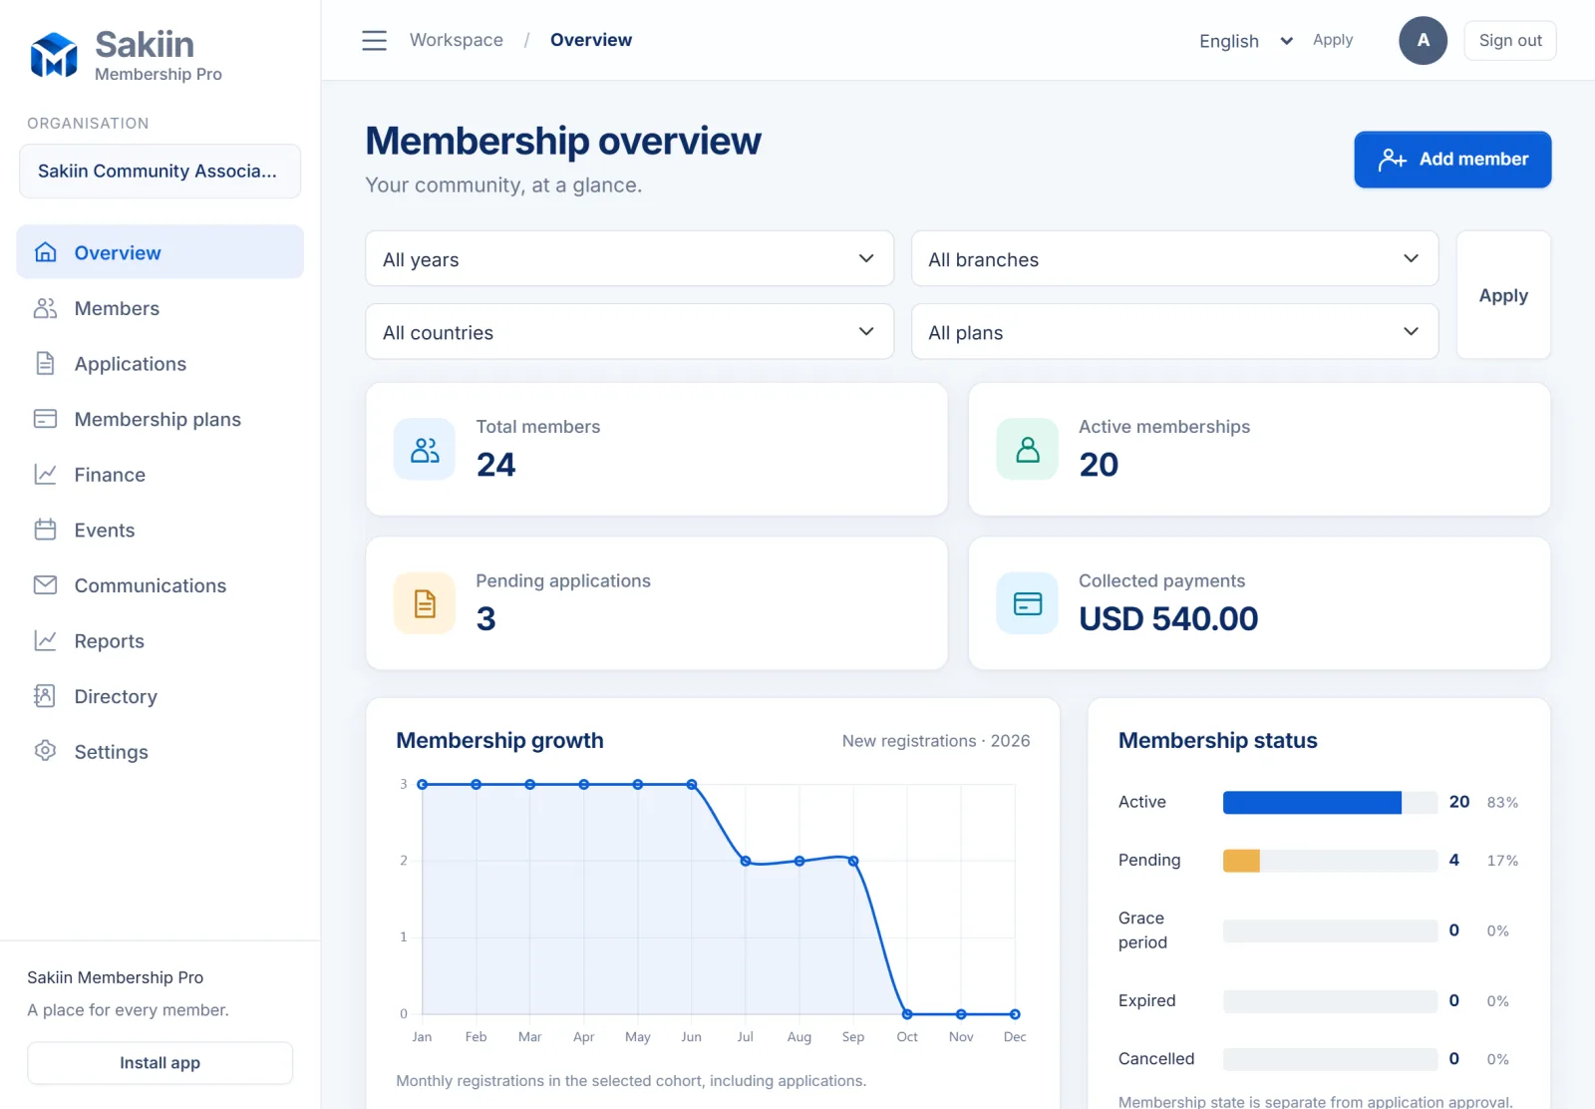Click the Membership status heading
This screenshot has height=1109, width=1595.
[x=1217, y=741]
